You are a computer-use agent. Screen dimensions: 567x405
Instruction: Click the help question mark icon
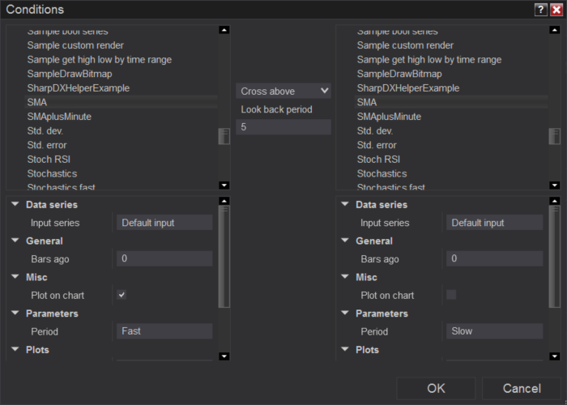[x=540, y=10]
